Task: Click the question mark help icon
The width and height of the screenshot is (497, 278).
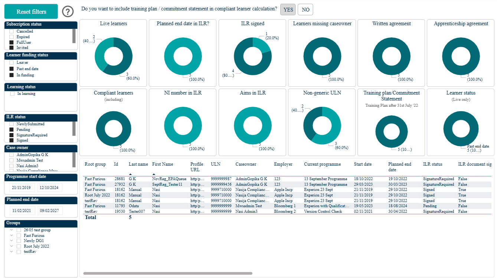Action: (x=68, y=12)
